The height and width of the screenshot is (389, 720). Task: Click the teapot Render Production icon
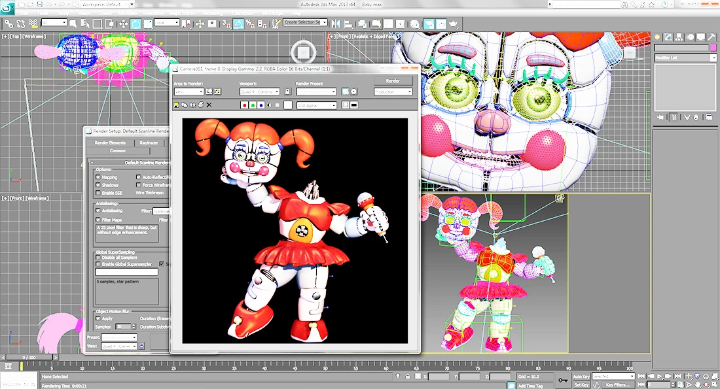point(454,24)
